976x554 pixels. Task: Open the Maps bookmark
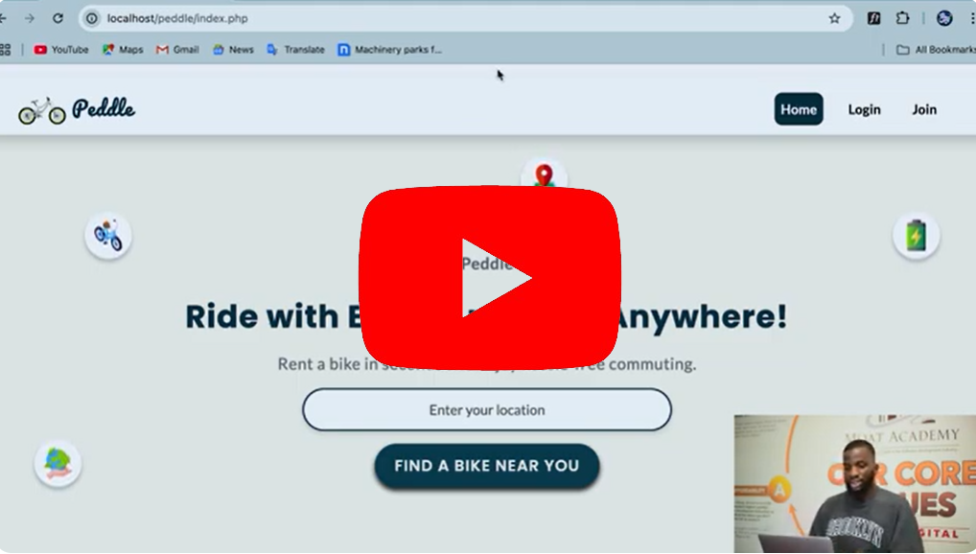(123, 49)
